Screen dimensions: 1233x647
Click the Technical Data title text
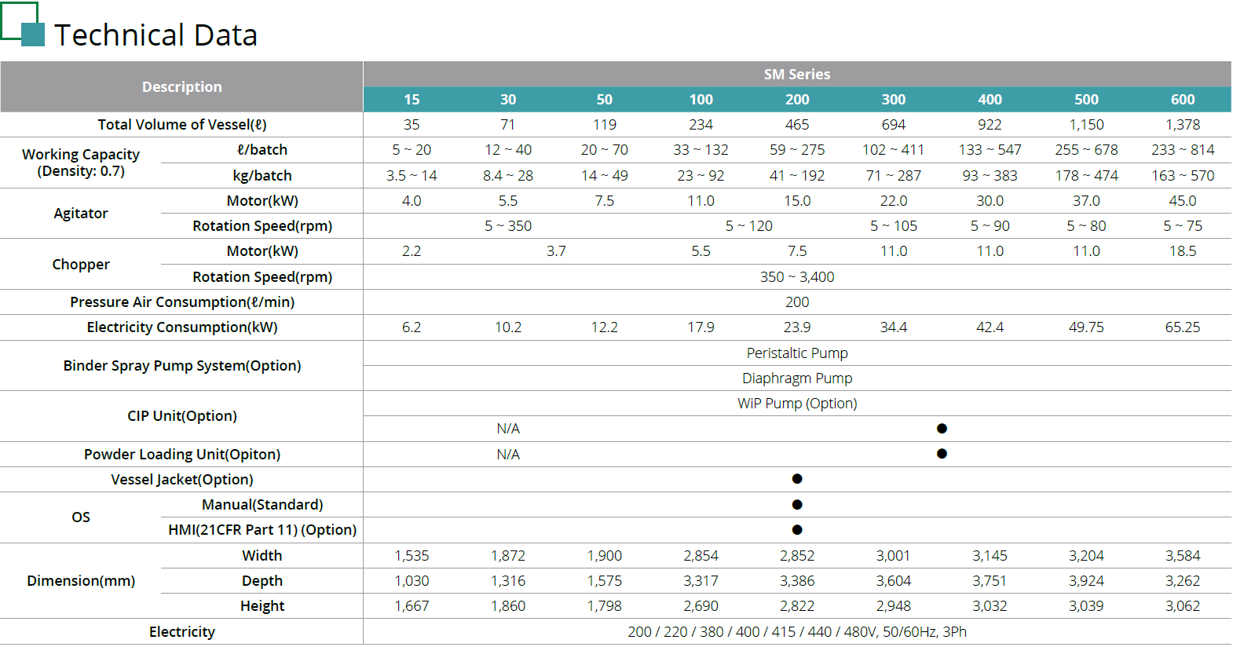click(x=155, y=35)
